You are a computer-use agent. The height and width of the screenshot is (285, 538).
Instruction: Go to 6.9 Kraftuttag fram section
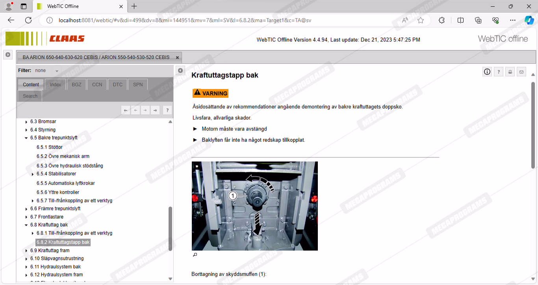pos(50,250)
